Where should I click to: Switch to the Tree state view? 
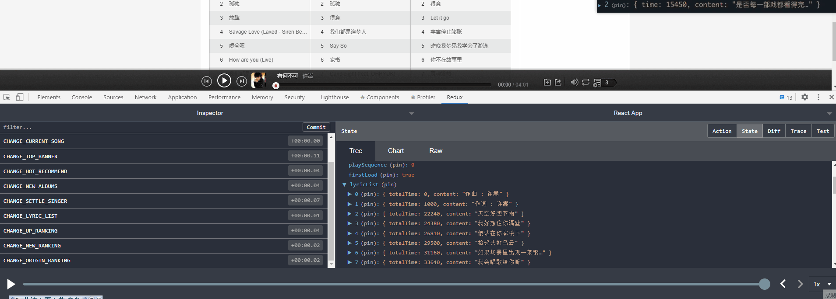pyautogui.click(x=356, y=151)
